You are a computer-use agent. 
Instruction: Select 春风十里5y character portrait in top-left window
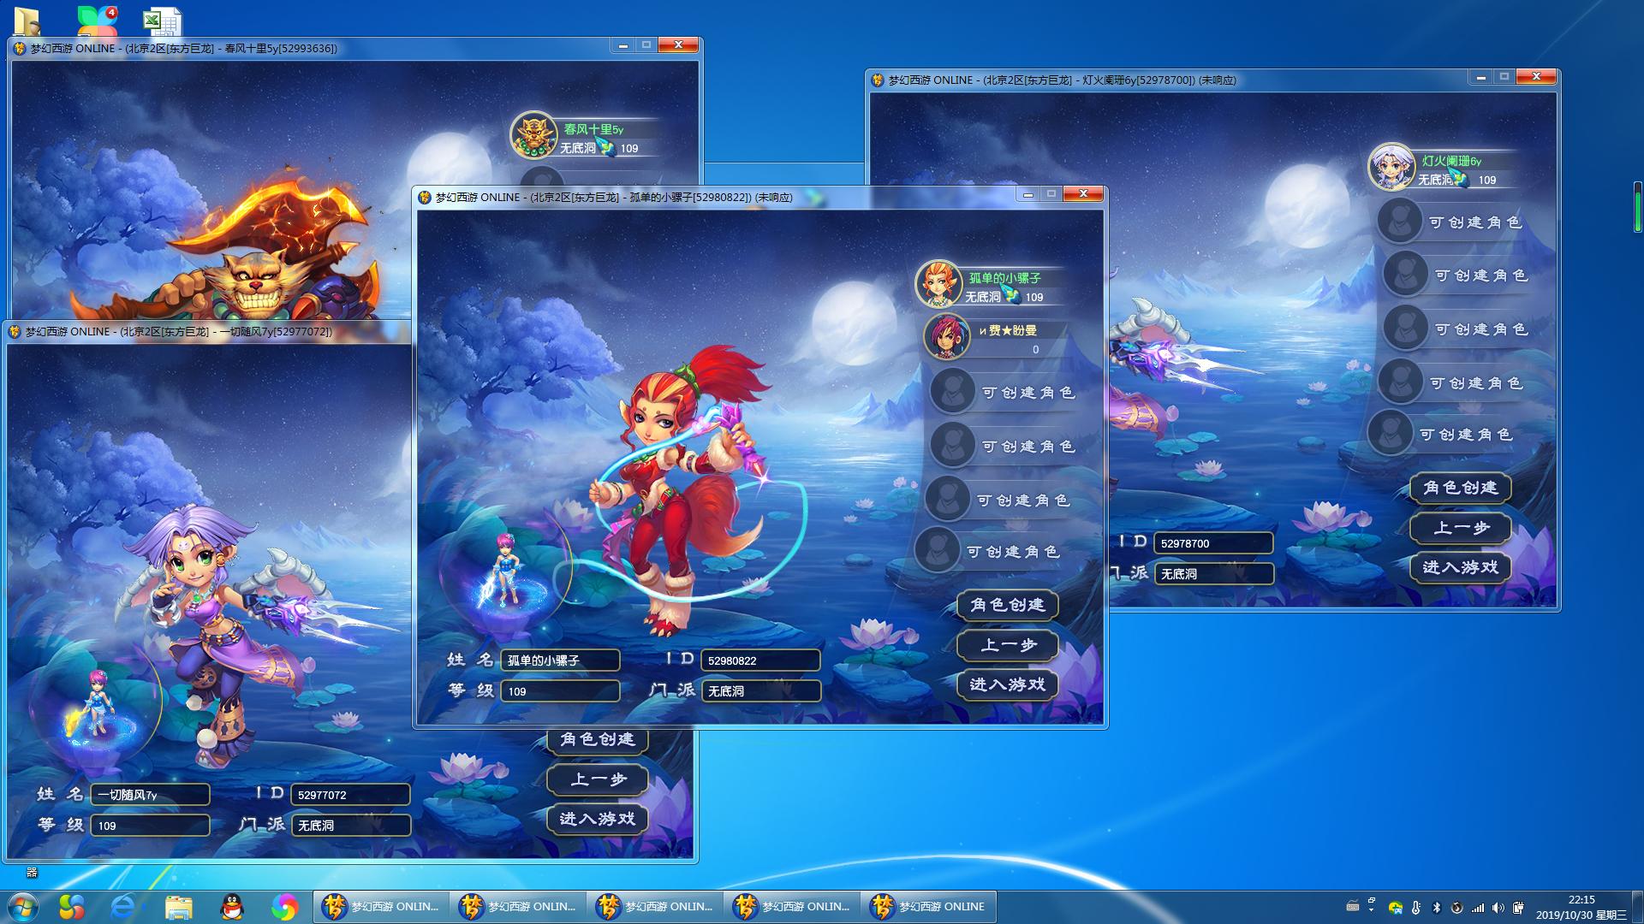[x=533, y=135]
